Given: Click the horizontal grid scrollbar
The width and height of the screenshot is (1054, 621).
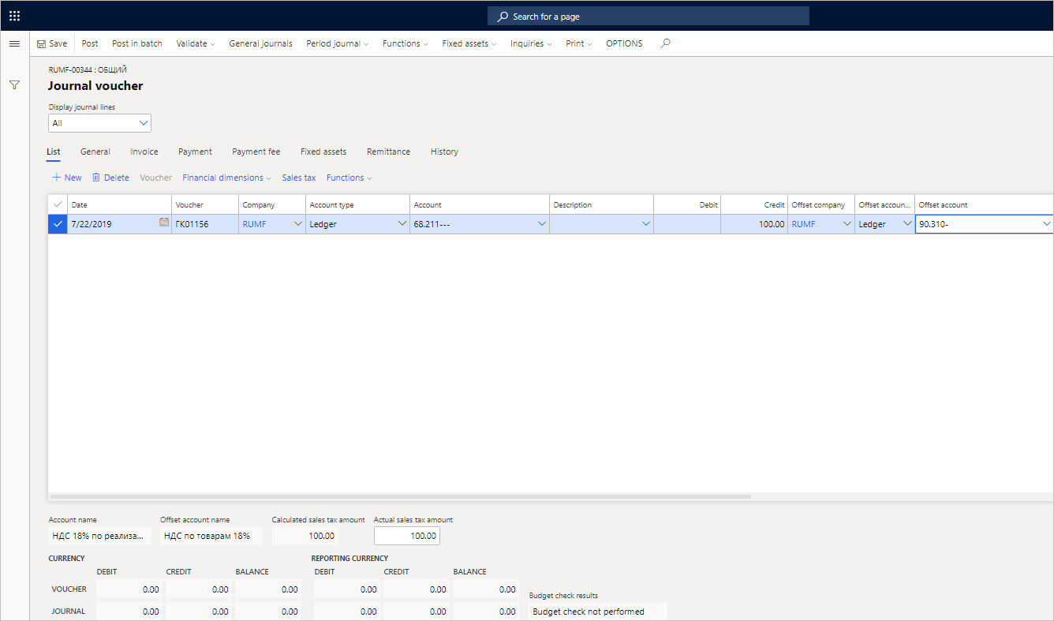Looking at the screenshot, I should click(x=401, y=496).
